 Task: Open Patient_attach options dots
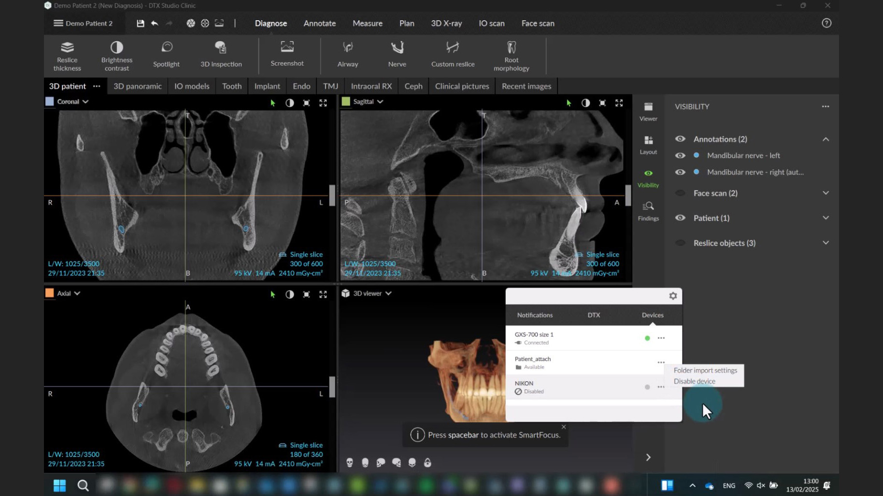tap(661, 362)
